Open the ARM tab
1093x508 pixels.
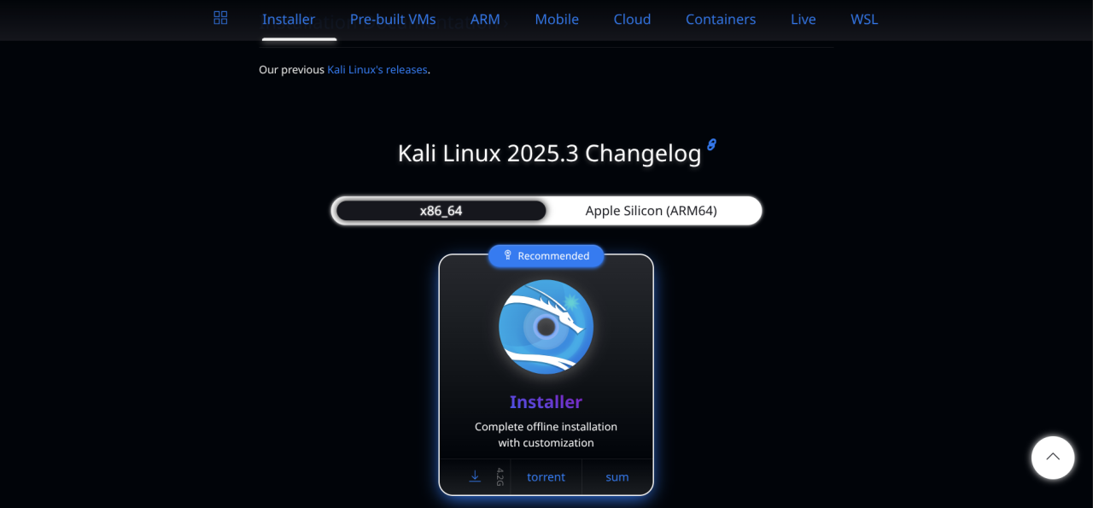485,19
